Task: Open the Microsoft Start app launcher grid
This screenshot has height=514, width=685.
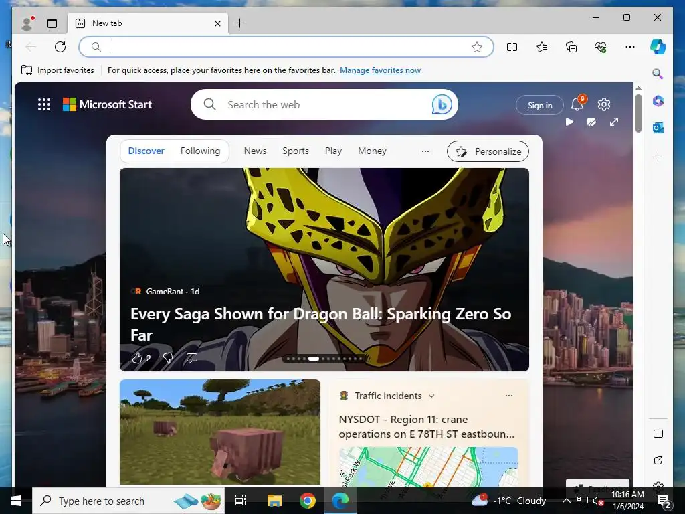Action: 44,104
